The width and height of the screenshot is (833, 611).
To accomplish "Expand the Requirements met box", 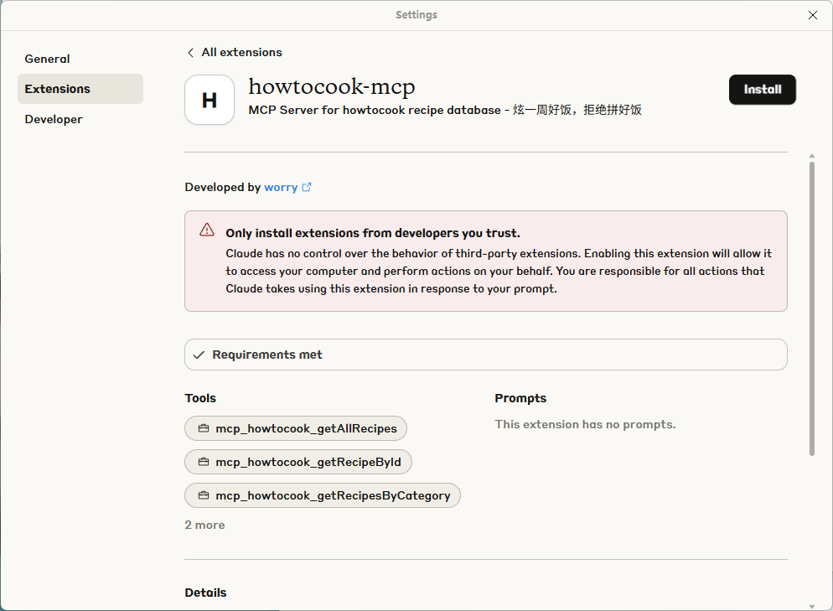I will [485, 355].
